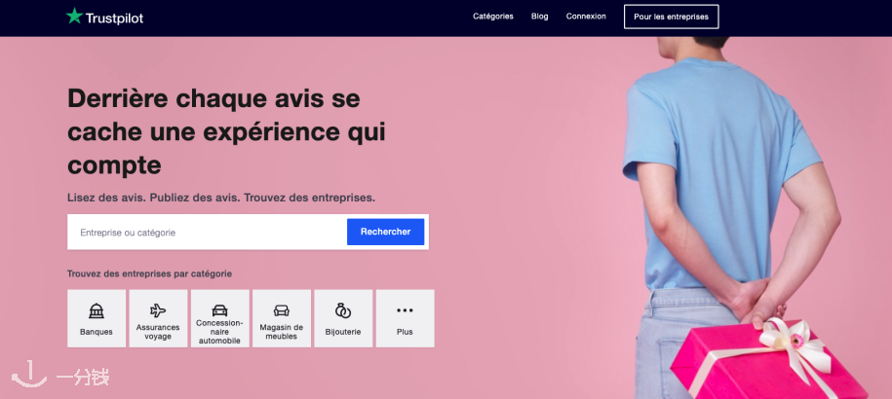
Task: Expand more categories via Plus tile
Action: tap(405, 318)
